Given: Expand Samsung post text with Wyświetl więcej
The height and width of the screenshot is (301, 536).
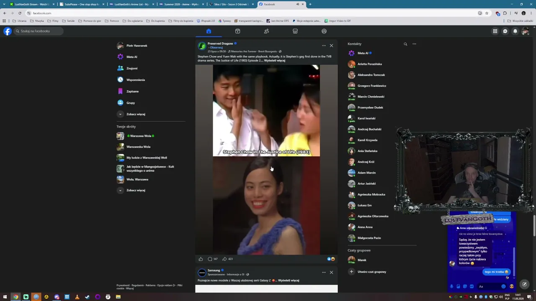Looking at the screenshot, I should coord(289,281).
